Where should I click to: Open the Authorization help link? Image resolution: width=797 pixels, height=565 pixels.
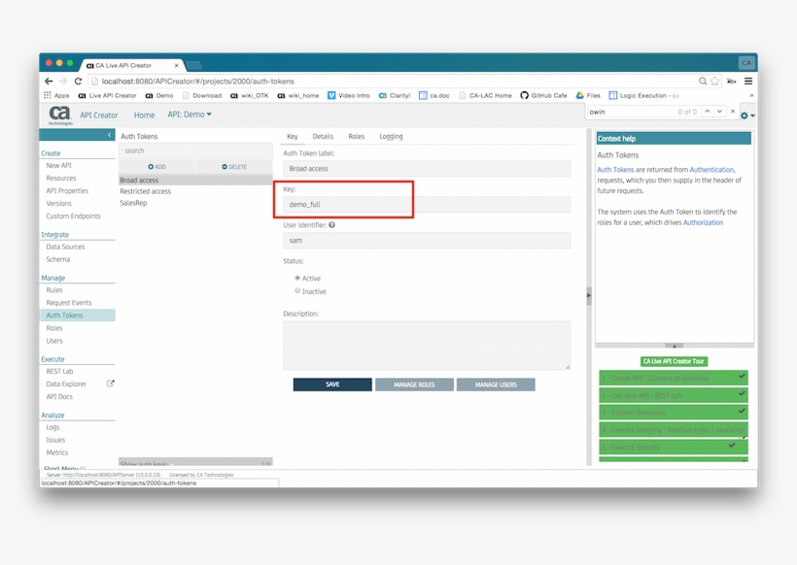pos(703,222)
